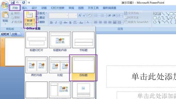Open the 审阅 tab

coord(71,8)
